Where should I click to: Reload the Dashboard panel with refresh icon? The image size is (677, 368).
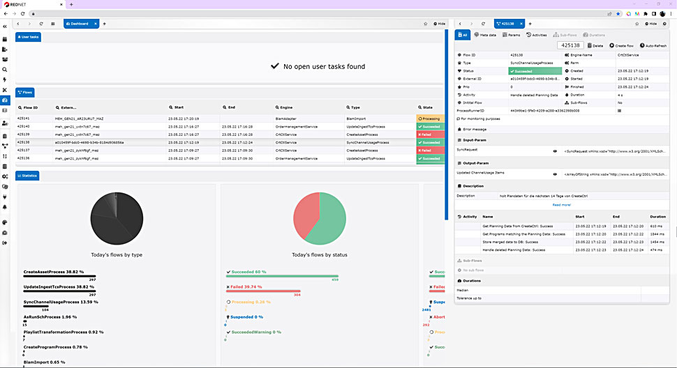[41, 24]
